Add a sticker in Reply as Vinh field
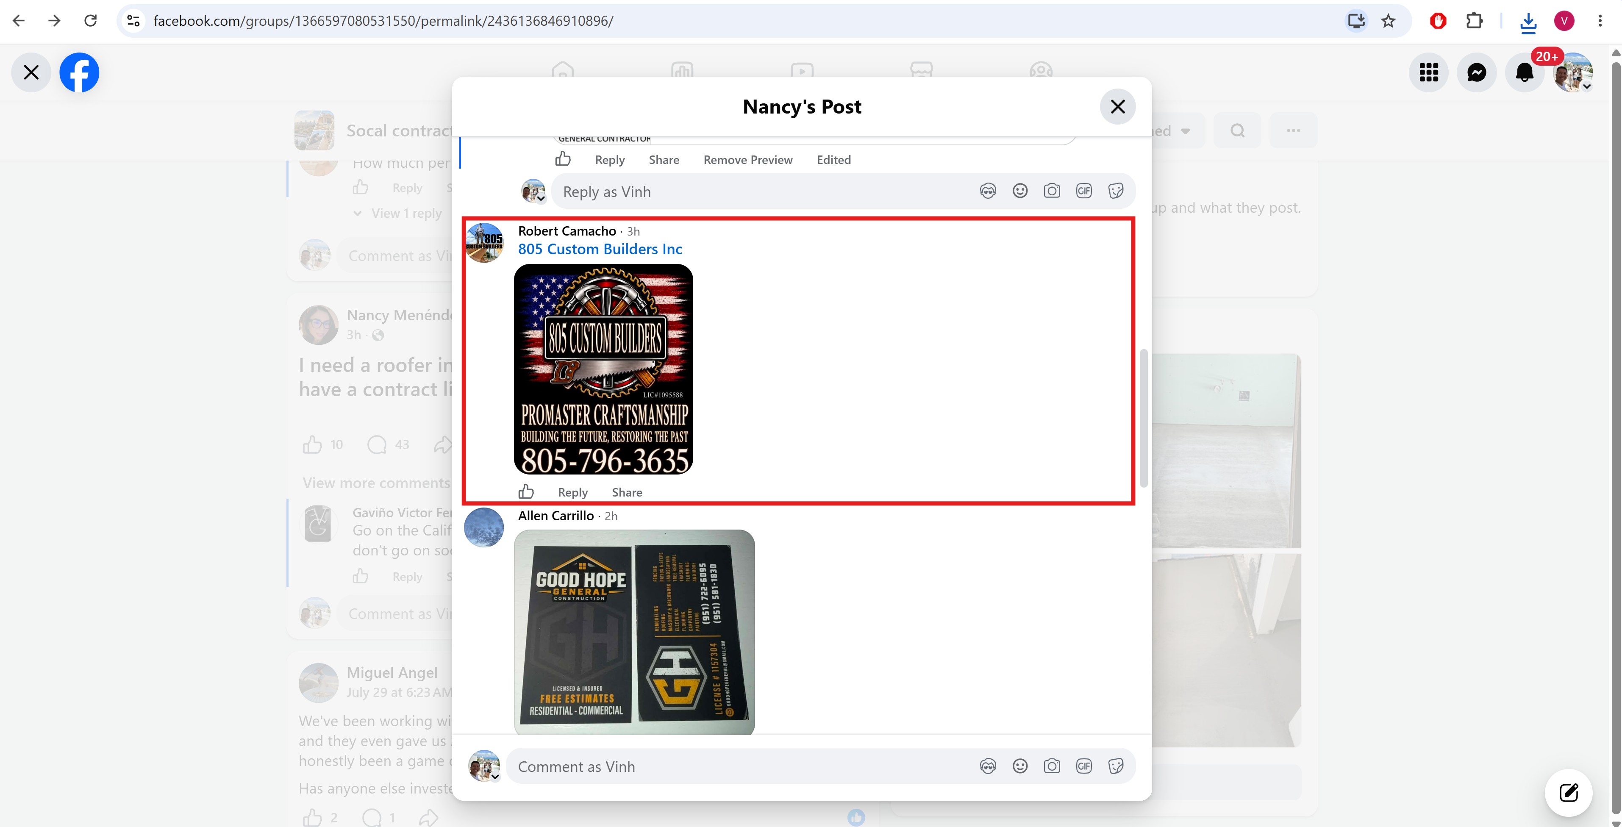This screenshot has width=1622, height=827. click(x=1116, y=191)
